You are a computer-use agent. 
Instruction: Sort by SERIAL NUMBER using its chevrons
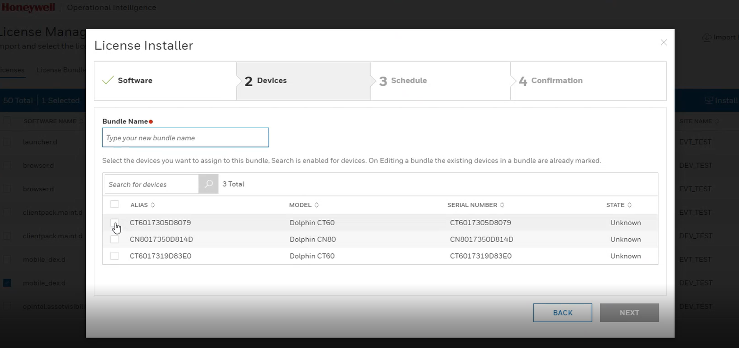click(502, 205)
